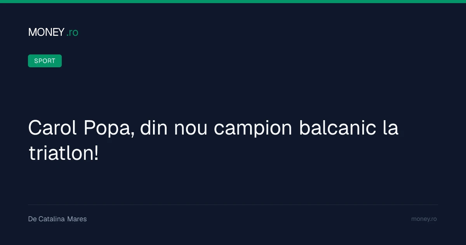The height and width of the screenshot is (245, 466).
Task: Click the phrase din nou in headline
Action: tap(174, 128)
